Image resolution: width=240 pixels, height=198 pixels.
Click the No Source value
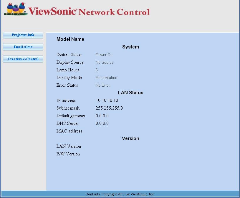(x=105, y=62)
